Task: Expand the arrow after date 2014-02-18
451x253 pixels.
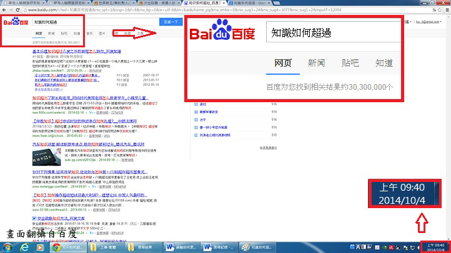Action: pos(87,113)
